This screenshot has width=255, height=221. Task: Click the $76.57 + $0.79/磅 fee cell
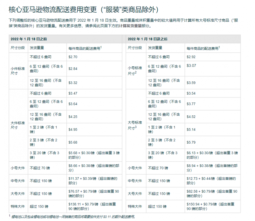coord(94,194)
